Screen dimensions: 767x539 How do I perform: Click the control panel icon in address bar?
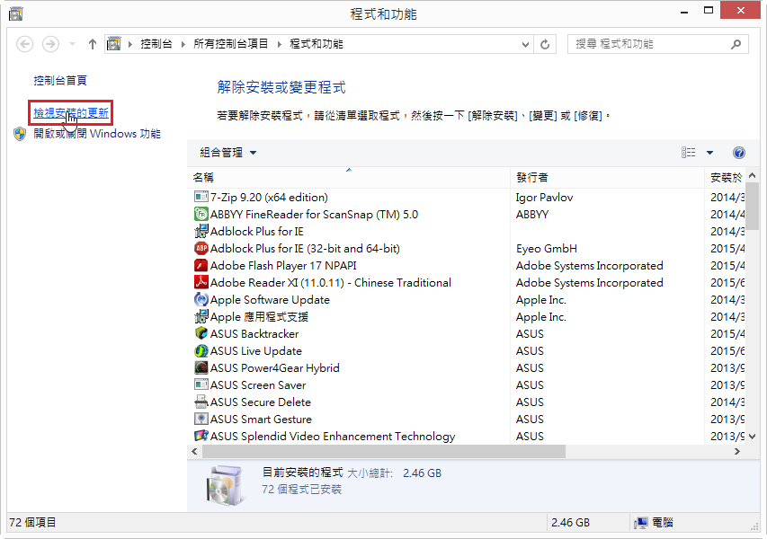click(114, 44)
